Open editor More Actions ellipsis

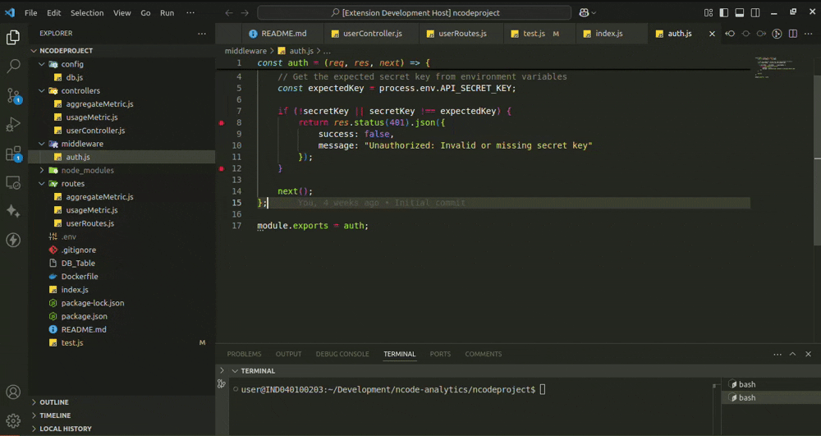tap(809, 34)
